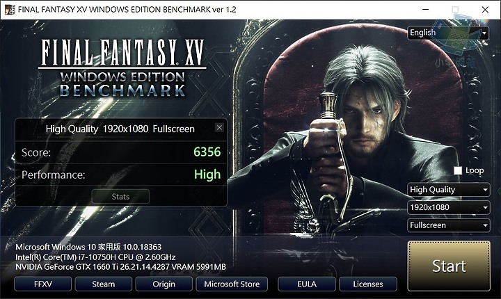Screen dimensions: 501x299
Task: Open the Origin store button
Action: coord(164,284)
